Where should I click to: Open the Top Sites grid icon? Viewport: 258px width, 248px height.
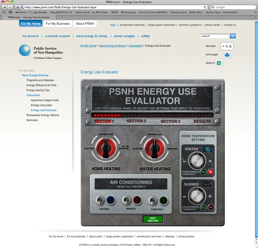(10, 12)
